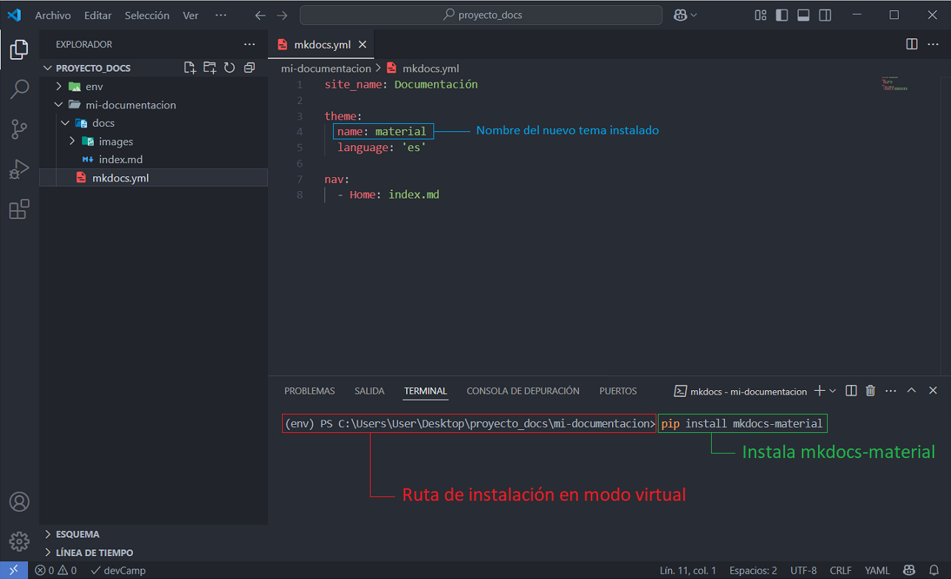Switch to the PROBLEMAS tab
This screenshot has height=579, width=951.
[x=309, y=391]
